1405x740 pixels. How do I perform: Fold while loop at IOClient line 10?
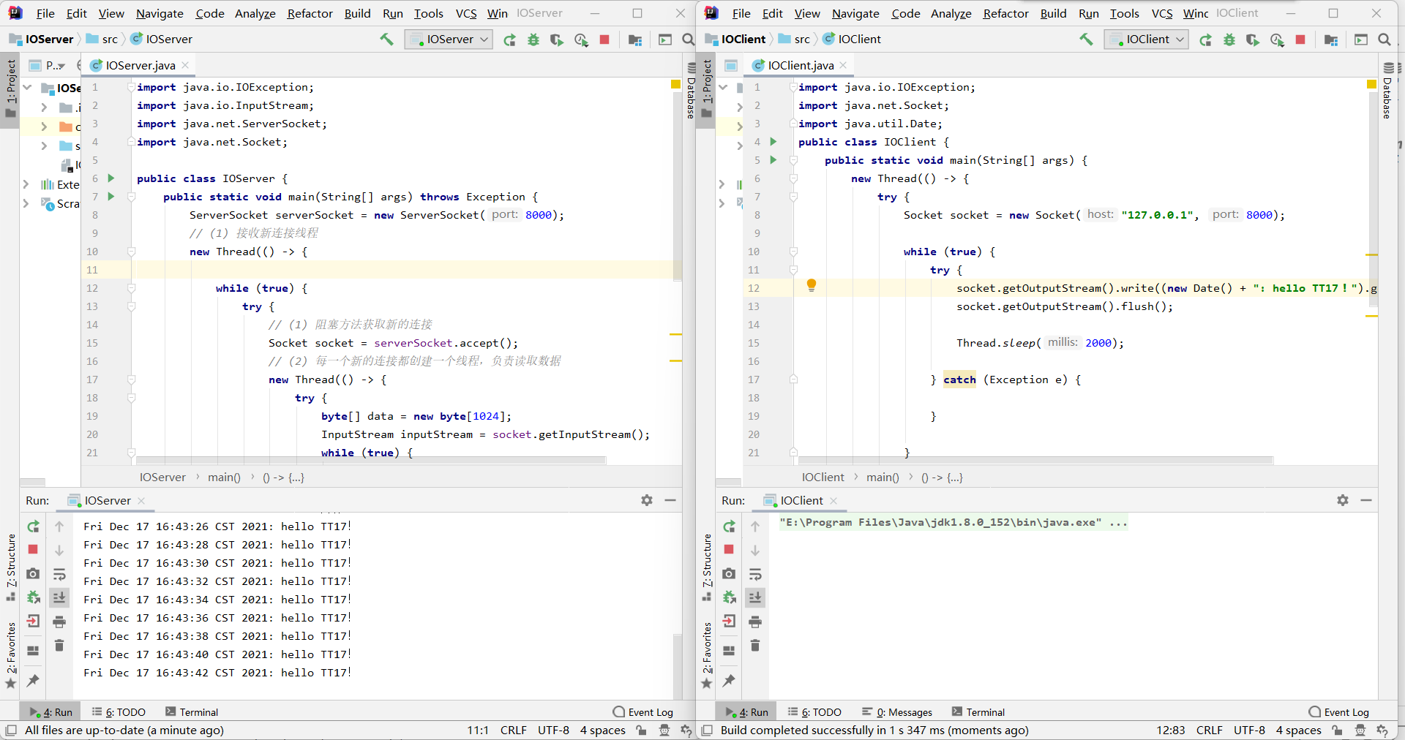pos(793,252)
